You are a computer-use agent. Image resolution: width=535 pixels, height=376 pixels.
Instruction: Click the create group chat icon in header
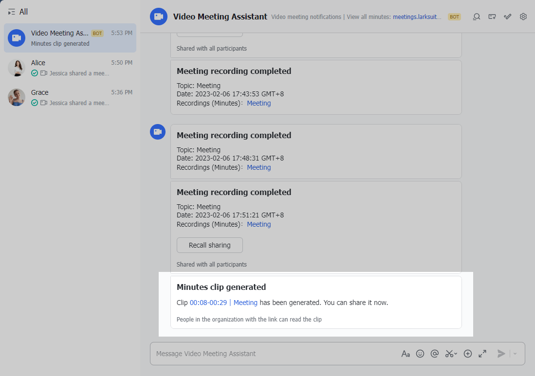492,17
